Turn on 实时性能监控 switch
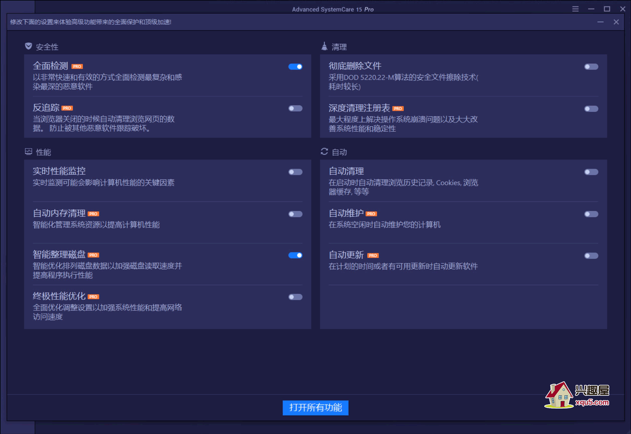 (x=295, y=172)
